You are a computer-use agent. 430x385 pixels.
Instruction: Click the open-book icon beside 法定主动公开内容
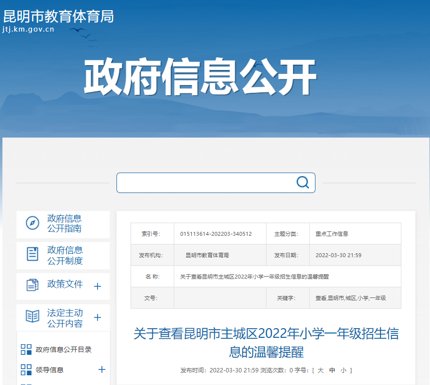(33, 316)
